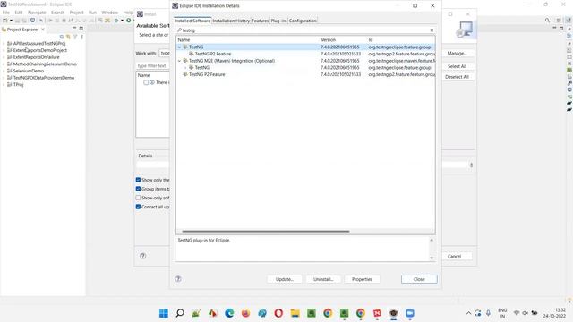Screen dimensions: 573x322
Task: Focus the 'testng' filter field
Action: point(304,30)
